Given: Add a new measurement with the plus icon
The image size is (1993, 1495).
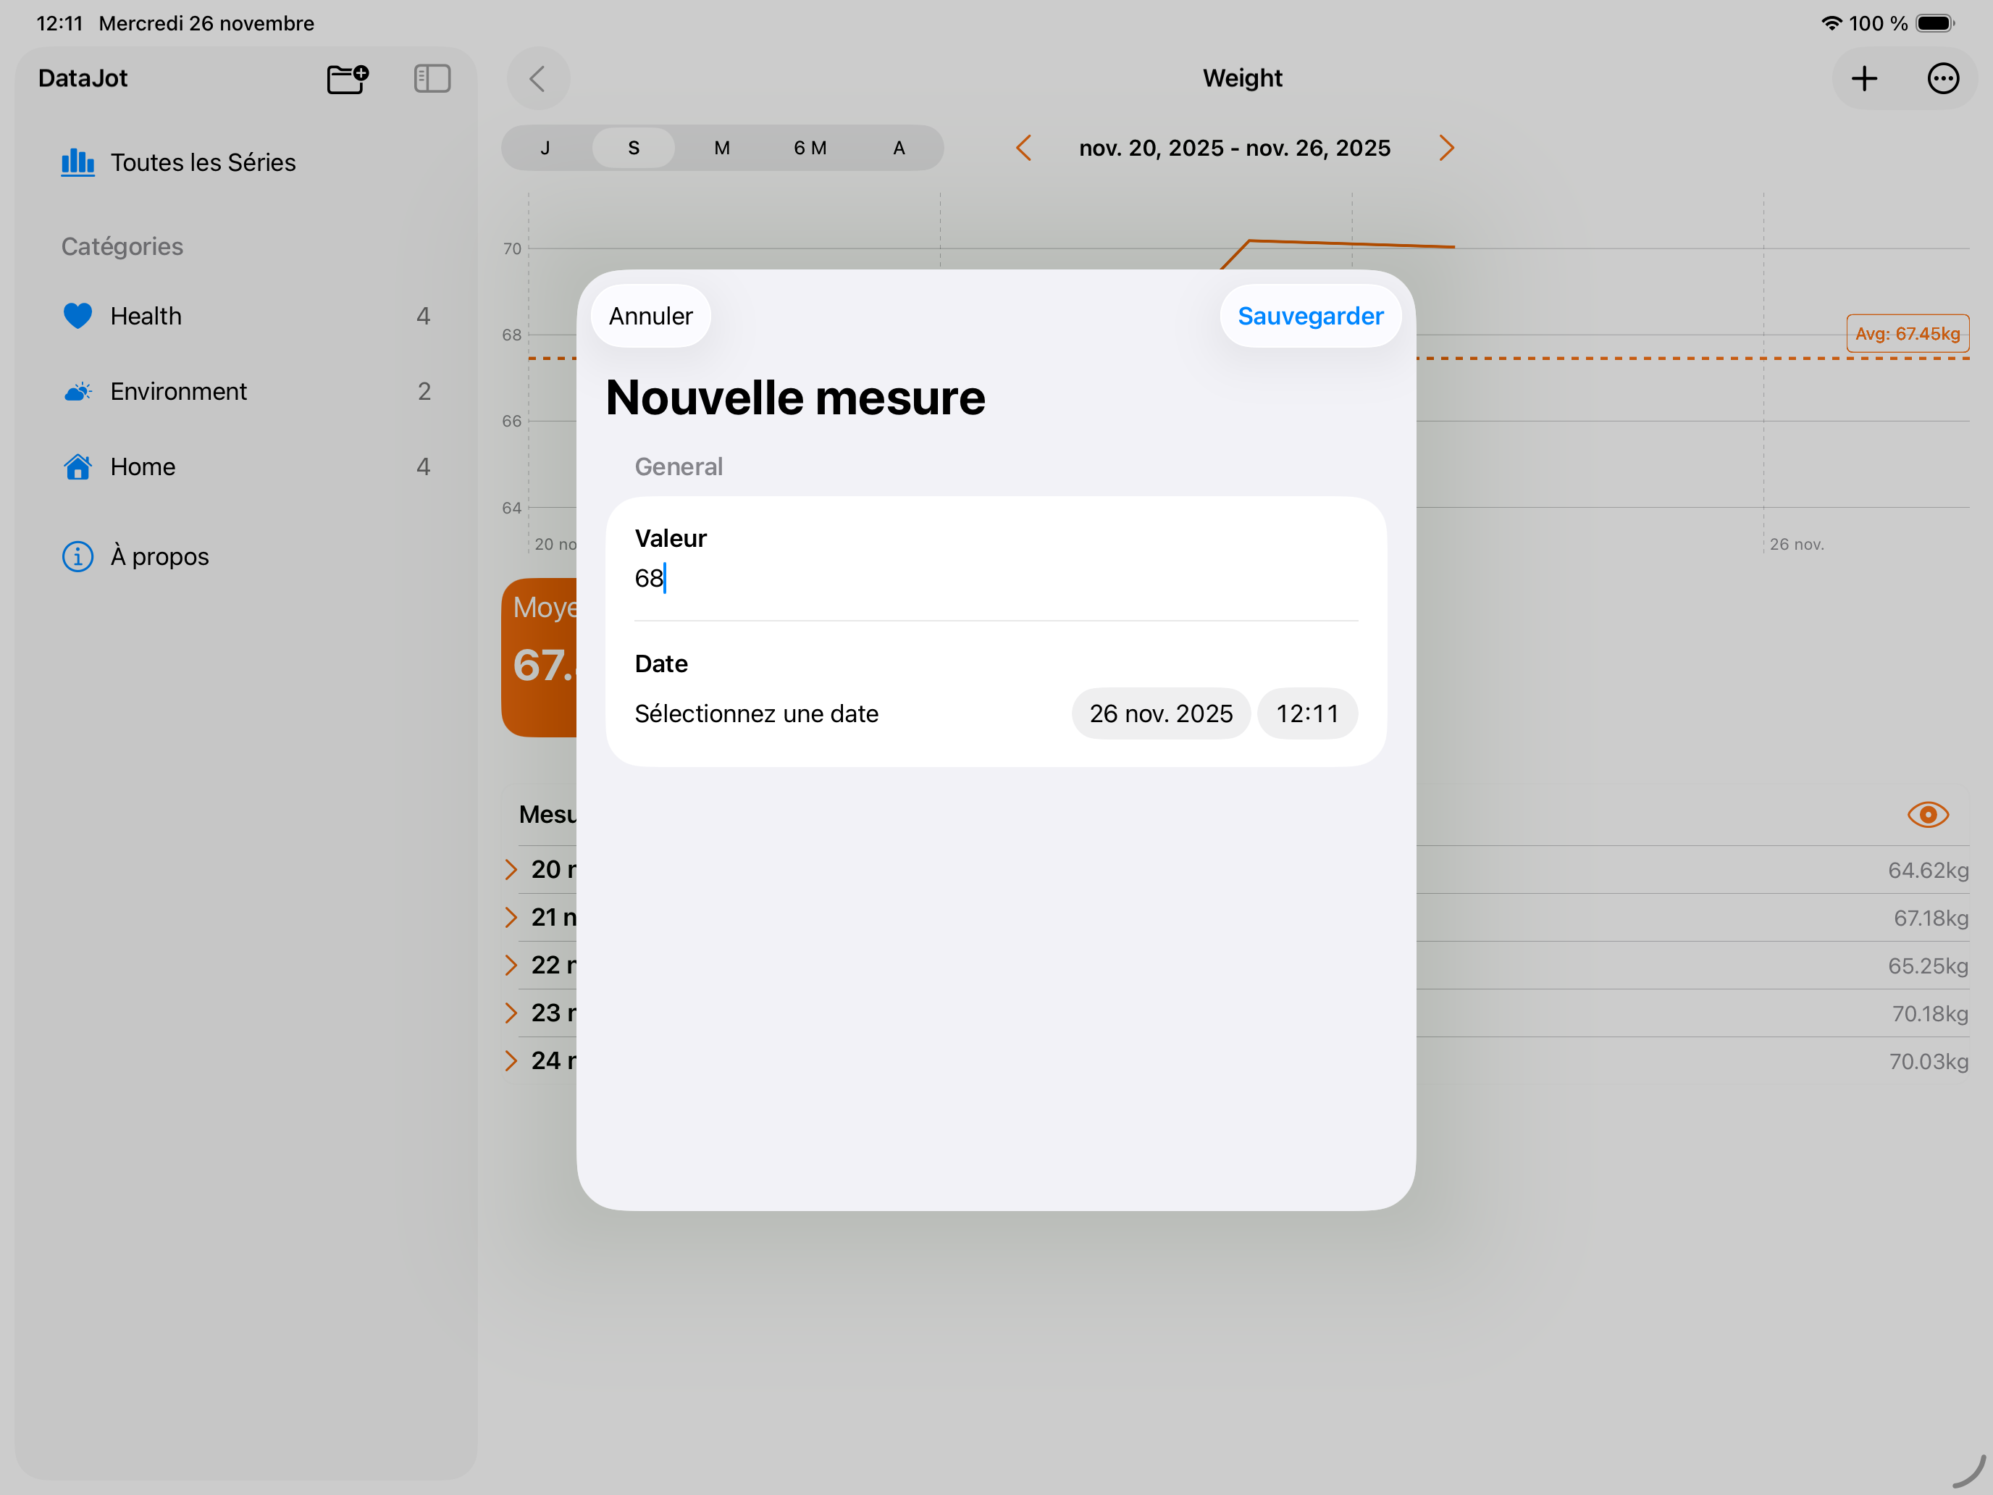Looking at the screenshot, I should click(x=1865, y=78).
